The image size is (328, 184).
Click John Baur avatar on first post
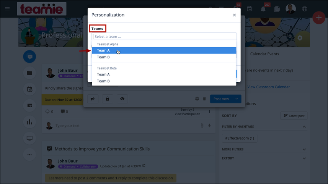click(x=50, y=73)
